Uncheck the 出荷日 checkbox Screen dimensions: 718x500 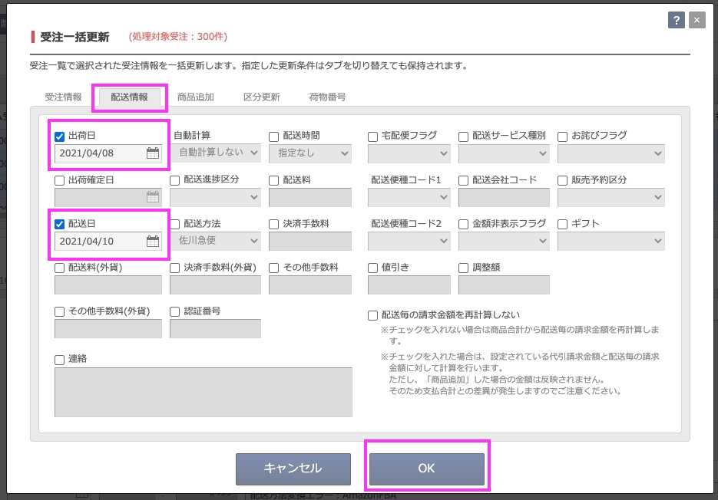(x=60, y=137)
